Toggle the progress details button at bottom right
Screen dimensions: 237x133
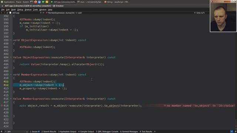pyautogui.click(x=232, y=132)
